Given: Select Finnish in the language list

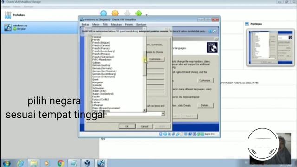Looking at the screenshot, I should point(96,40).
